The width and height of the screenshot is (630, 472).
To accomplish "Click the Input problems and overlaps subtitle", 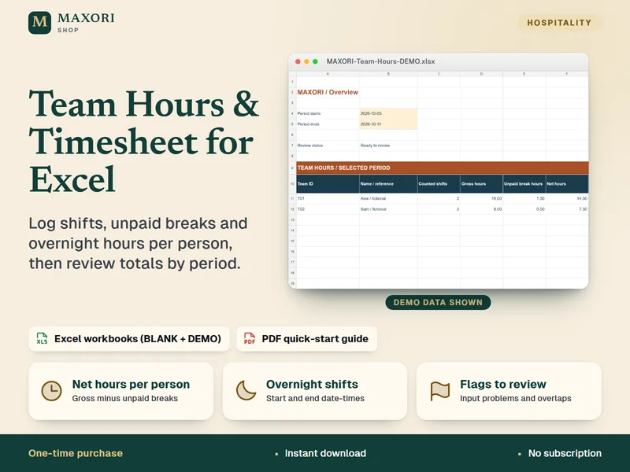I will click(x=516, y=398).
